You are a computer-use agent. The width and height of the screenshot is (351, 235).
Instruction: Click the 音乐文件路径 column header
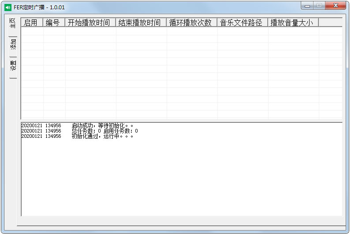pos(242,23)
